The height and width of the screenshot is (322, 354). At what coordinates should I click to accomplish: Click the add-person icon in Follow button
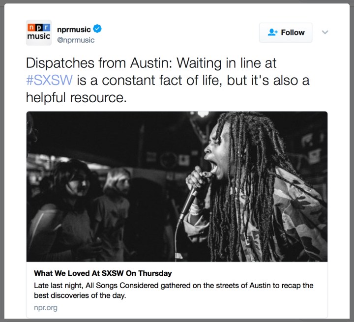(x=272, y=32)
